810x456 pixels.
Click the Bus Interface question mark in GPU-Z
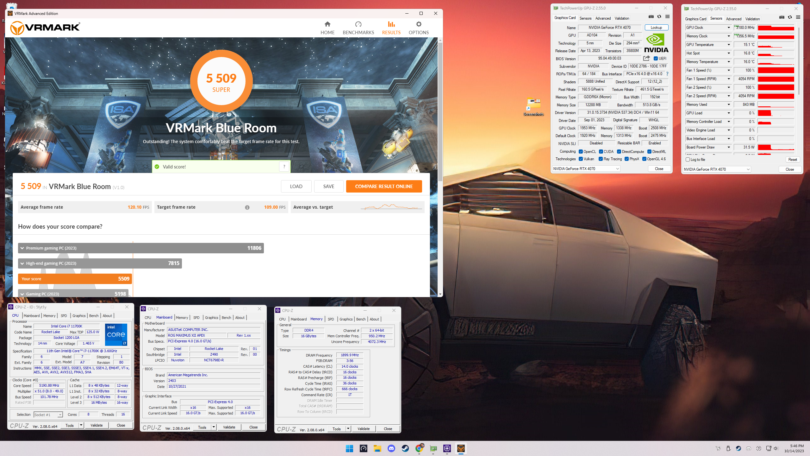[x=667, y=74]
